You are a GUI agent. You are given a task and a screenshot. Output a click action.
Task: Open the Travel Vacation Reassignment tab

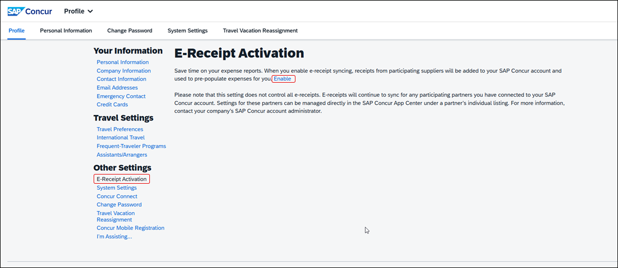click(x=260, y=30)
